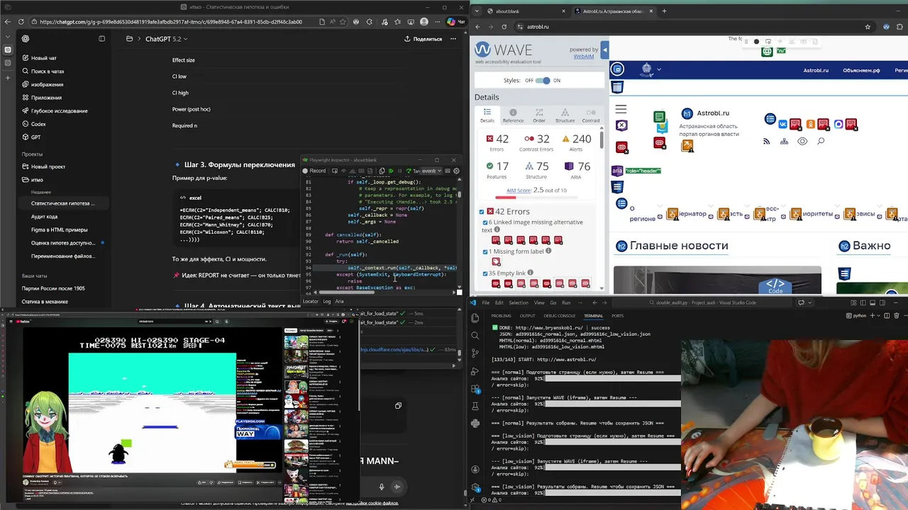Screen dimensions: 908x510
Task: Click Record in Playwright Inspector
Action: tap(314, 171)
